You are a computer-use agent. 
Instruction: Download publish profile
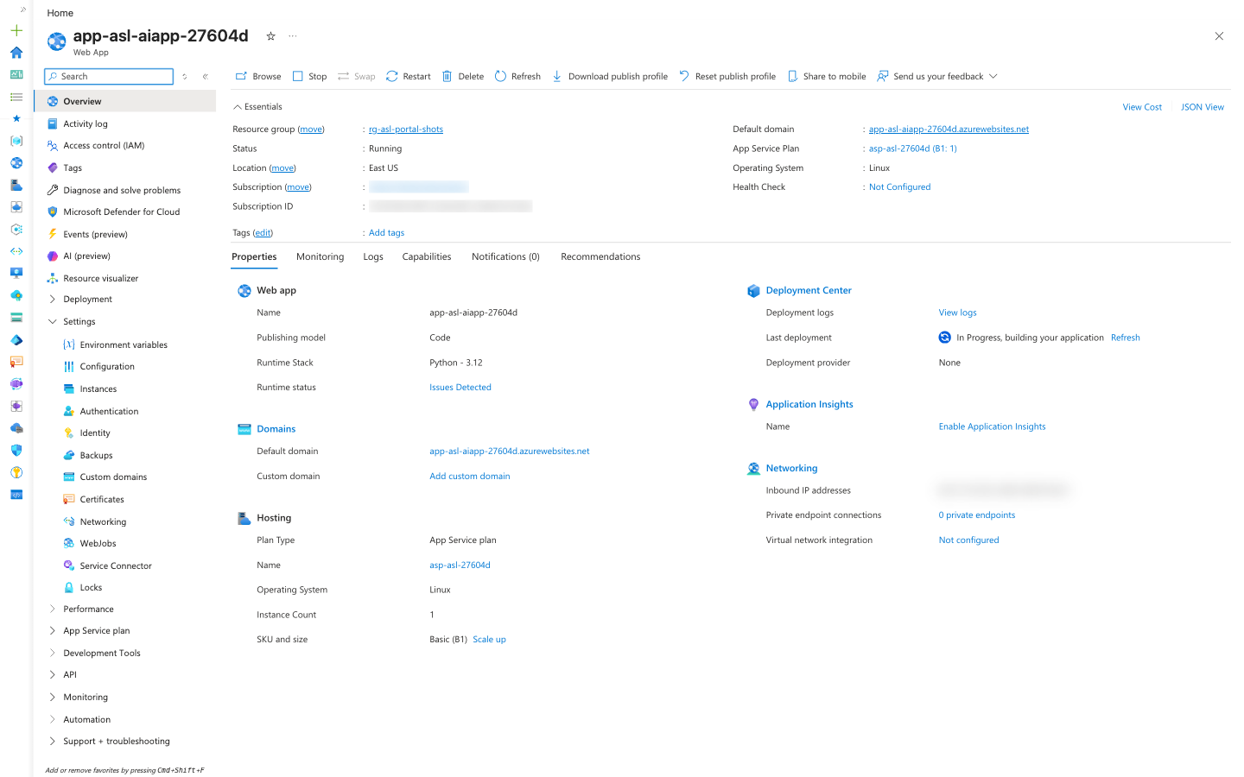click(x=610, y=76)
